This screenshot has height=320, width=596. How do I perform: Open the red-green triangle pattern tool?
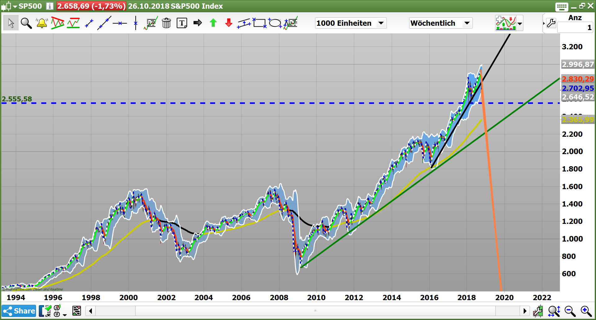pos(58,23)
